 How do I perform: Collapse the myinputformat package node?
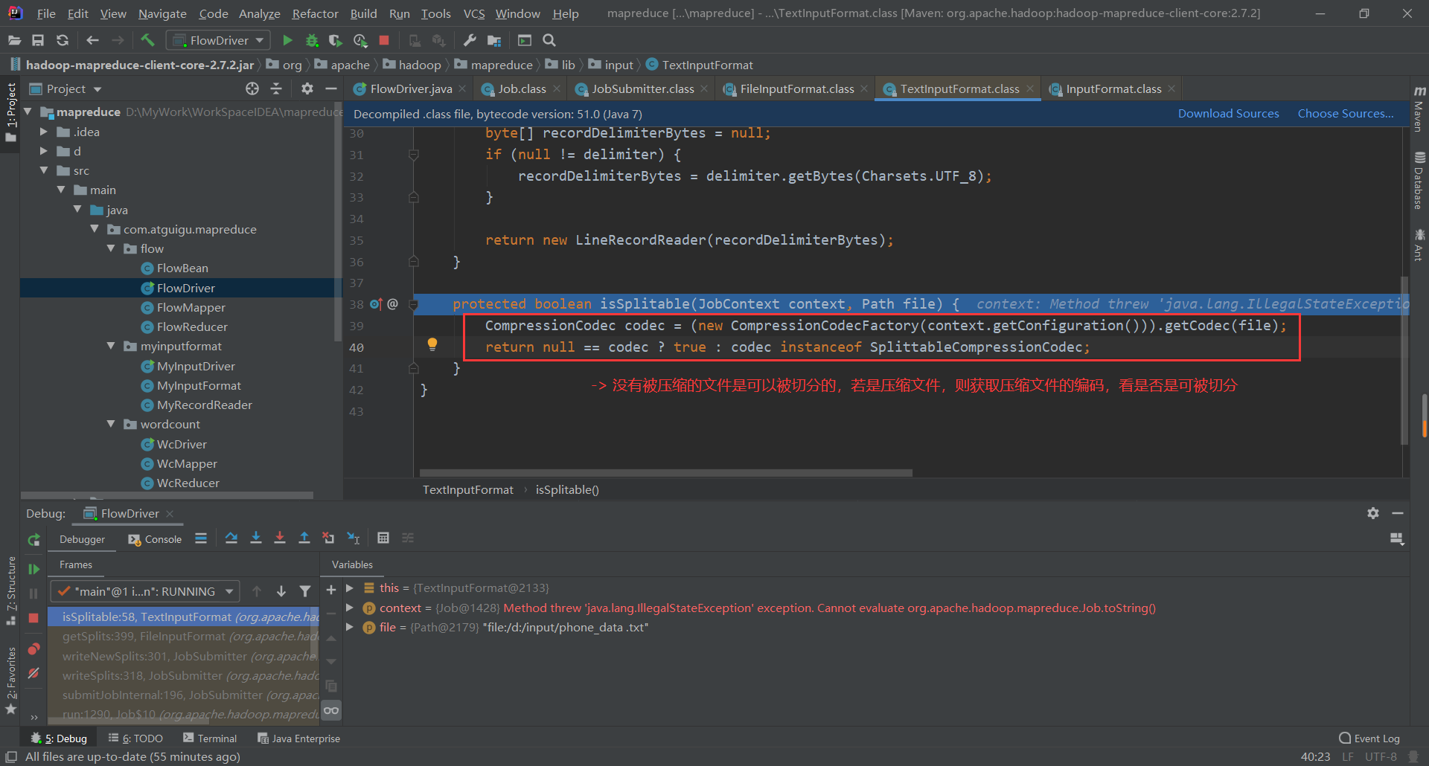(111, 346)
